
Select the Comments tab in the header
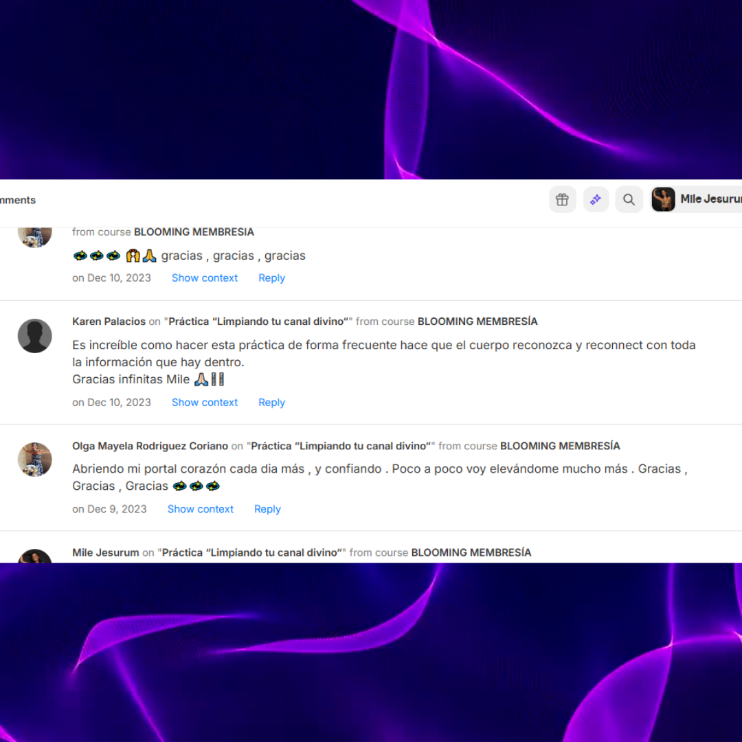(x=17, y=200)
